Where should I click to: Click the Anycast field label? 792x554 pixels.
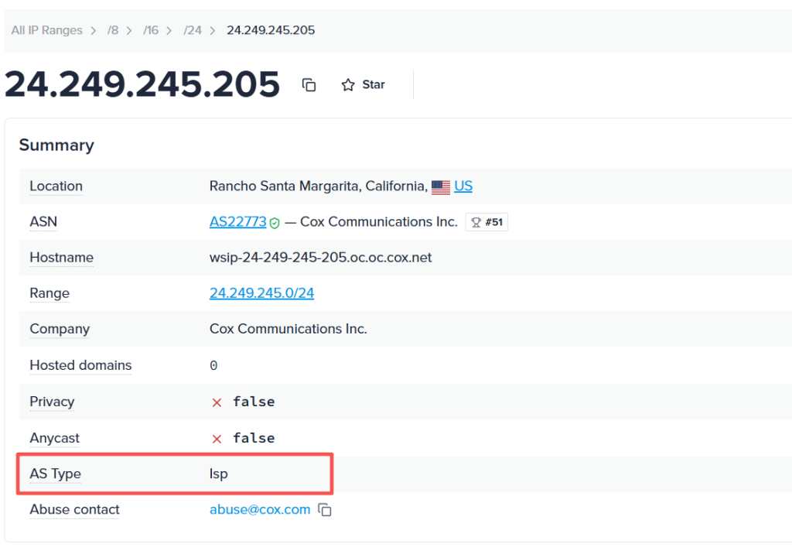[x=55, y=438]
